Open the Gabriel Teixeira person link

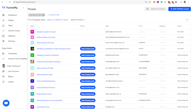point(42,74)
